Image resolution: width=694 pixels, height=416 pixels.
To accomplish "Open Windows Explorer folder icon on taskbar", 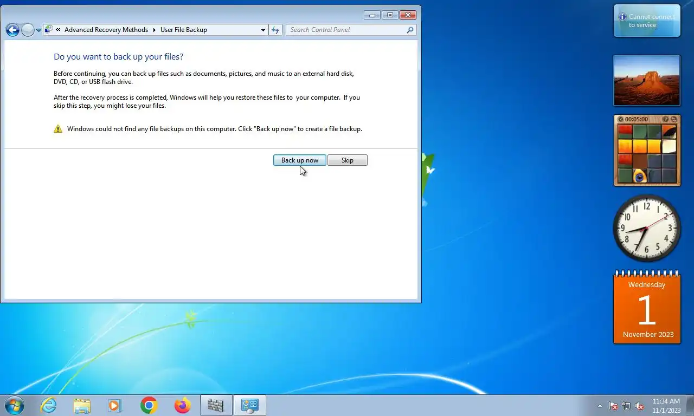I will (82, 405).
